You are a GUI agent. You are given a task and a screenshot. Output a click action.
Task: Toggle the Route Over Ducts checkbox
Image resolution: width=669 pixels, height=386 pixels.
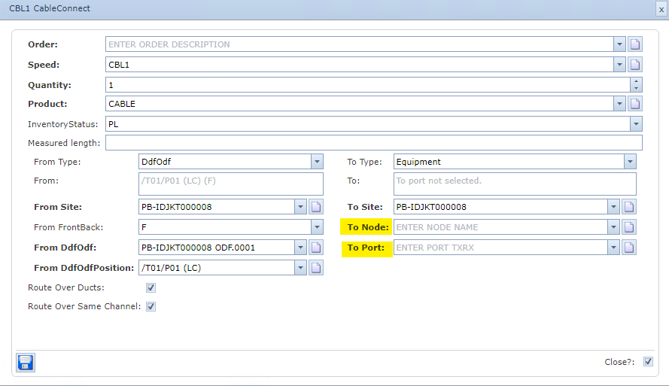point(151,287)
